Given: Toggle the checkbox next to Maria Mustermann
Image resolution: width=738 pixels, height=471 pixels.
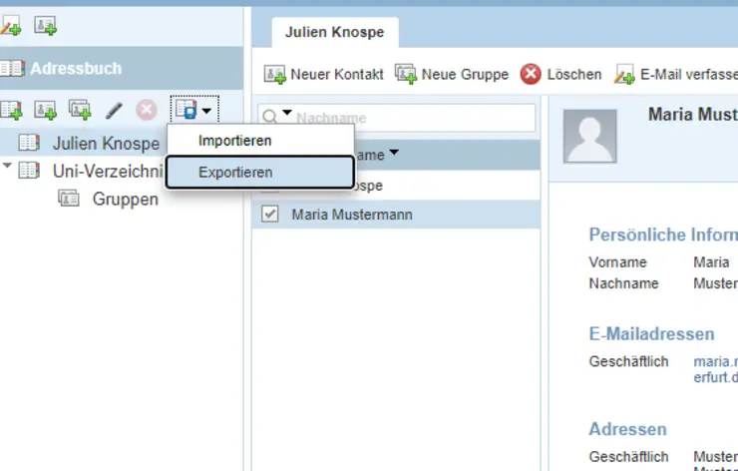Looking at the screenshot, I should click(269, 215).
